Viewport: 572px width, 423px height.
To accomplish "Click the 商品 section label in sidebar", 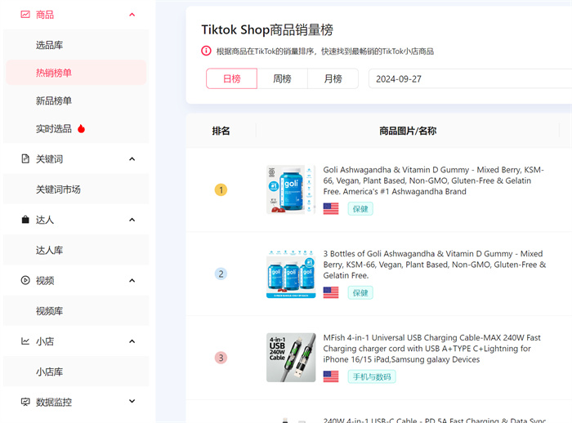I will coord(45,15).
